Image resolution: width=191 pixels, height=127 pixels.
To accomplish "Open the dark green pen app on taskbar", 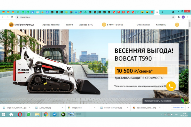I will [63, 115].
